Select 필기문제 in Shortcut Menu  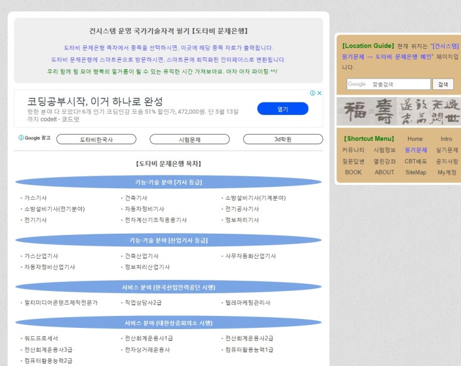(x=416, y=150)
